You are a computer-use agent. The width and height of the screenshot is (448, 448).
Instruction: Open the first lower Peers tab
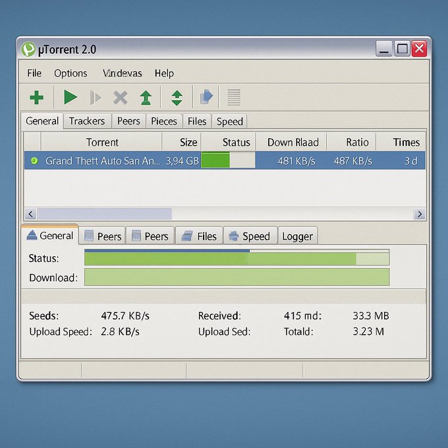coord(102,236)
